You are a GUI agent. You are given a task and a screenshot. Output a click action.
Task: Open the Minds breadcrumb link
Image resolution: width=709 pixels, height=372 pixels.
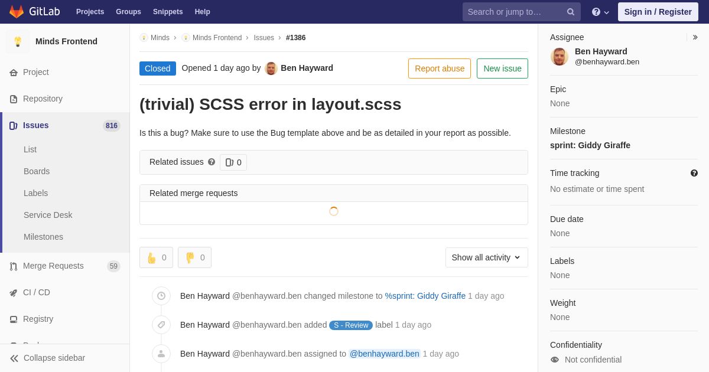coord(160,38)
